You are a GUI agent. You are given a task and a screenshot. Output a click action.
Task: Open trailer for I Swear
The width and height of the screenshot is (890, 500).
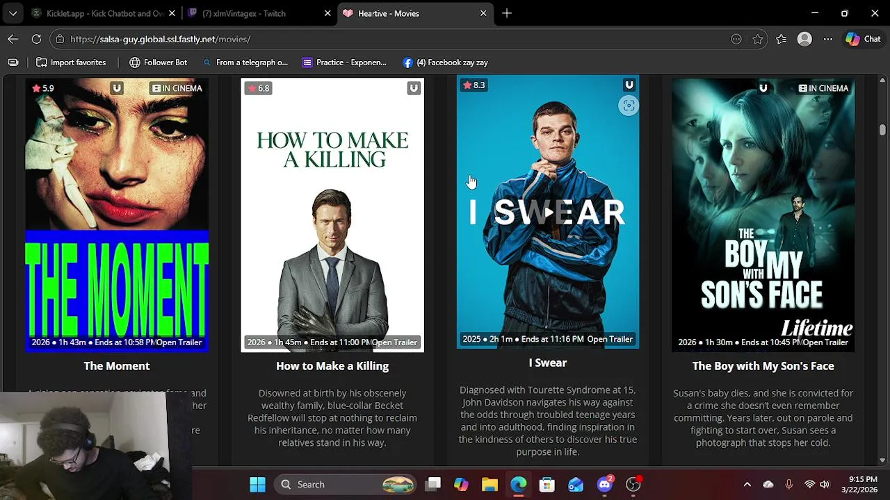tap(610, 339)
